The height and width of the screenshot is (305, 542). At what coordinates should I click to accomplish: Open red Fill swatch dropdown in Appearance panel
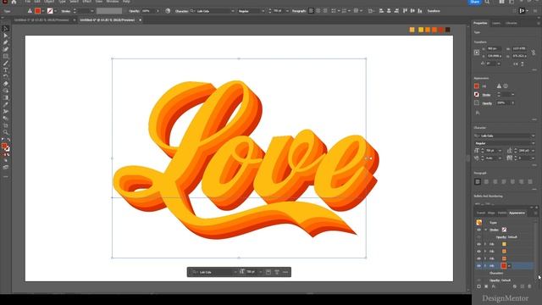point(509,266)
